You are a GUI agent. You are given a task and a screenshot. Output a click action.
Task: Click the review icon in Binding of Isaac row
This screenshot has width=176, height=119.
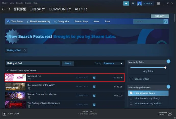click(94, 105)
